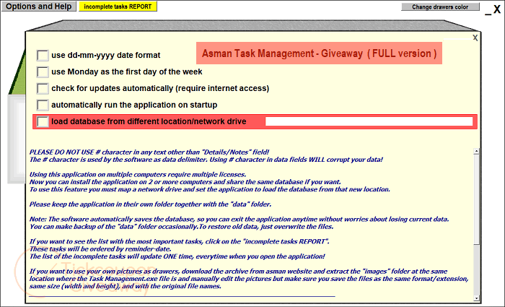Viewport: 505px width, 307px height.
Task: Click text "If you want to use your own pictures"
Action: (238, 271)
